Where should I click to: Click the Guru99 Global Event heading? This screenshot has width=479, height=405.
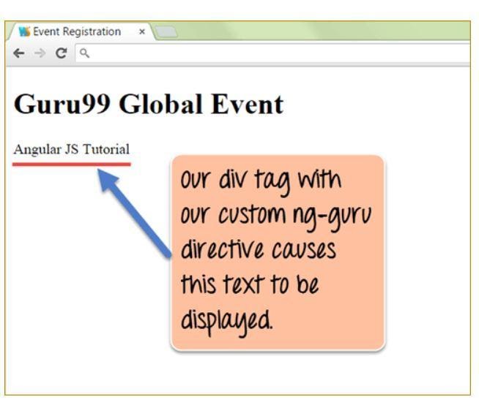pyautogui.click(x=148, y=105)
